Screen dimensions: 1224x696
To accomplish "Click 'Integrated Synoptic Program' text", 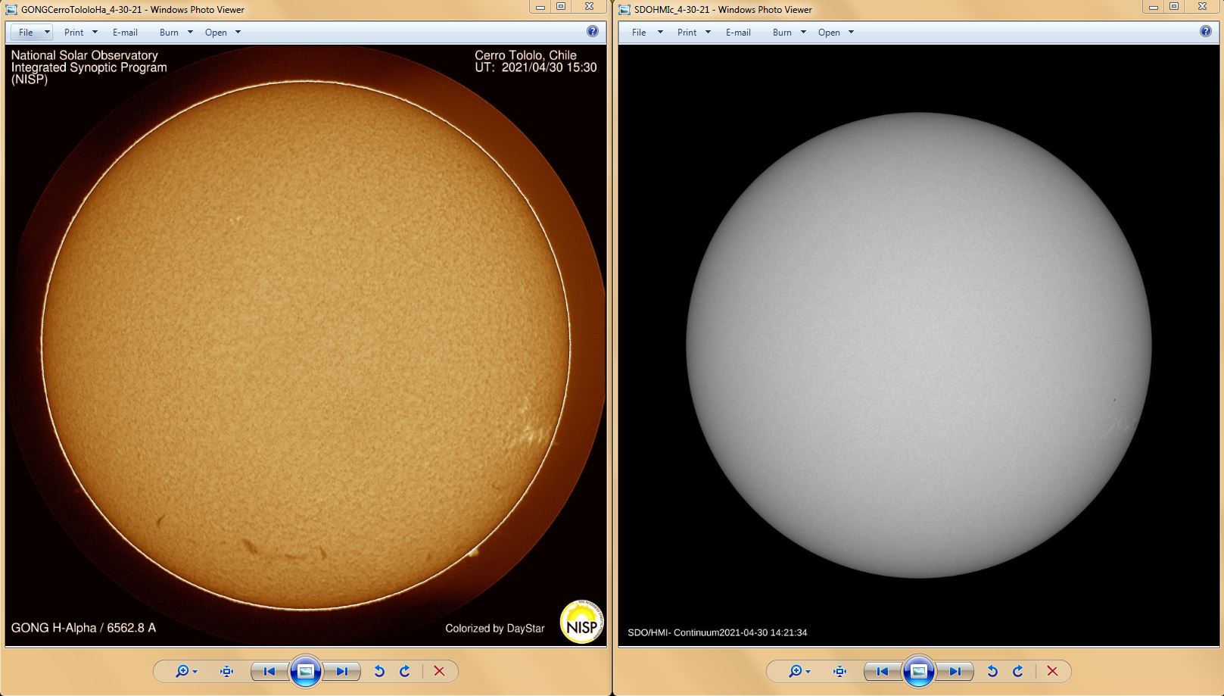I will [x=89, y=67].
